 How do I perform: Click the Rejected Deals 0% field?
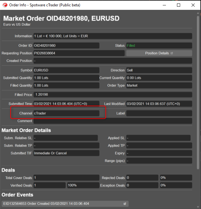coord(176,178)
